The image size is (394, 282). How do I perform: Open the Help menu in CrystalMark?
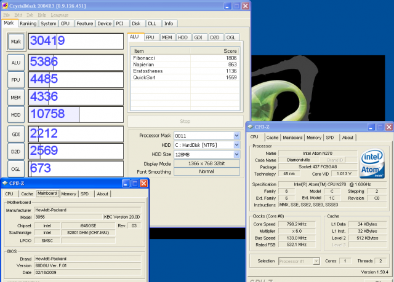42,15
